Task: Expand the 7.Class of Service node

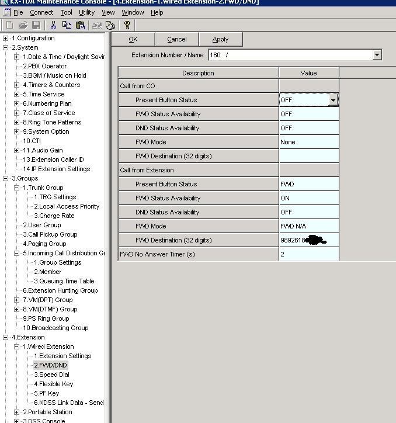Action: pyautogui.click(x=17, y=113)
